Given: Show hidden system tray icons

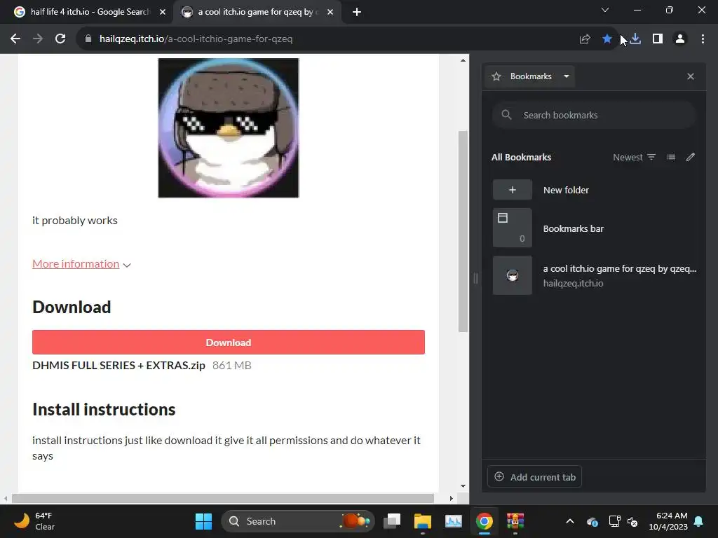Looking at the screenshot, I should click(570, 521).
